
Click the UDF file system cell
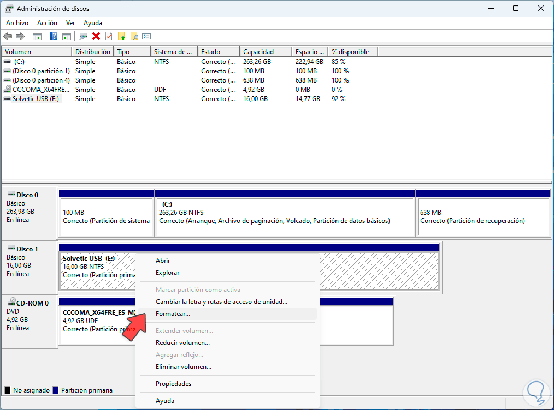[160, 90]
